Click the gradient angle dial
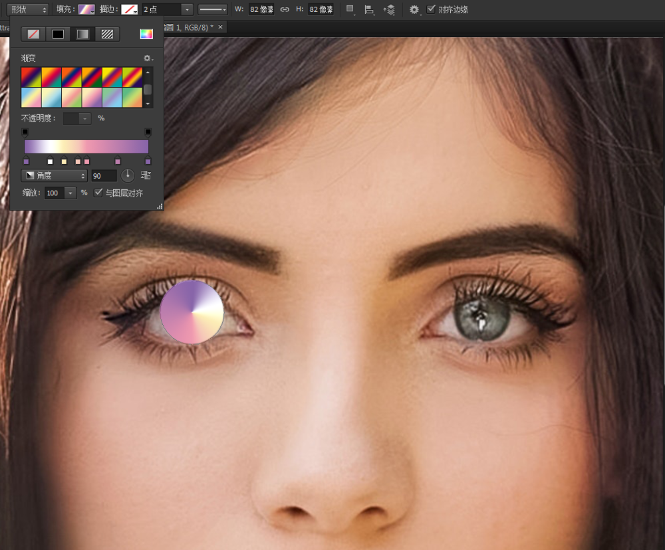This screenshot has width=665, height=550. click(128, 175)
